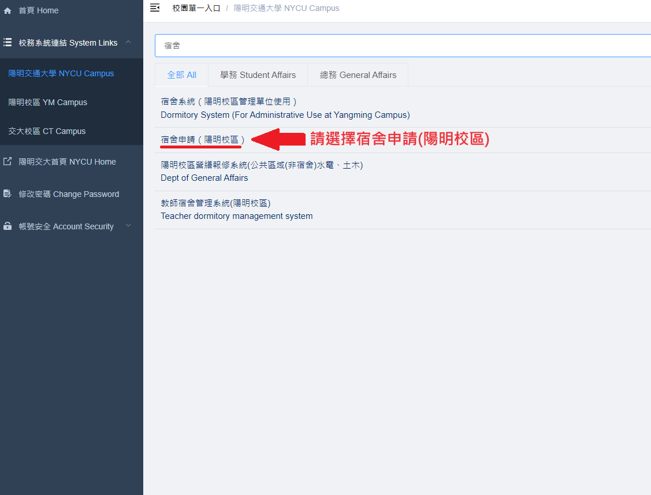
Task: Select 陽明校區 YM Campus sidebar item
Action: click(48, 102)
